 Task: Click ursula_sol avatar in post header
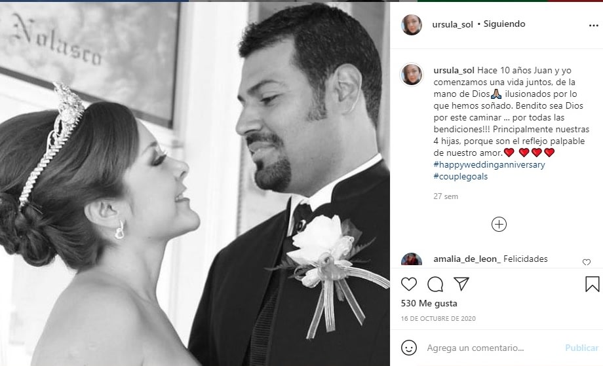412,25
